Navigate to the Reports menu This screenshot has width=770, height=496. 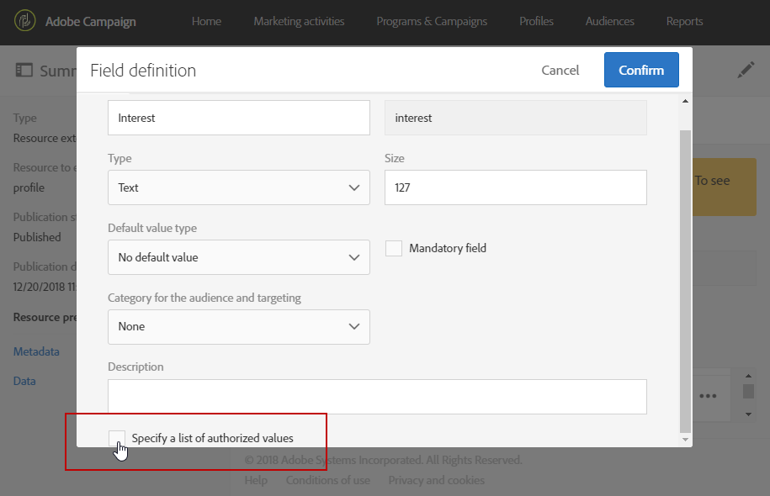click(684, 22)
